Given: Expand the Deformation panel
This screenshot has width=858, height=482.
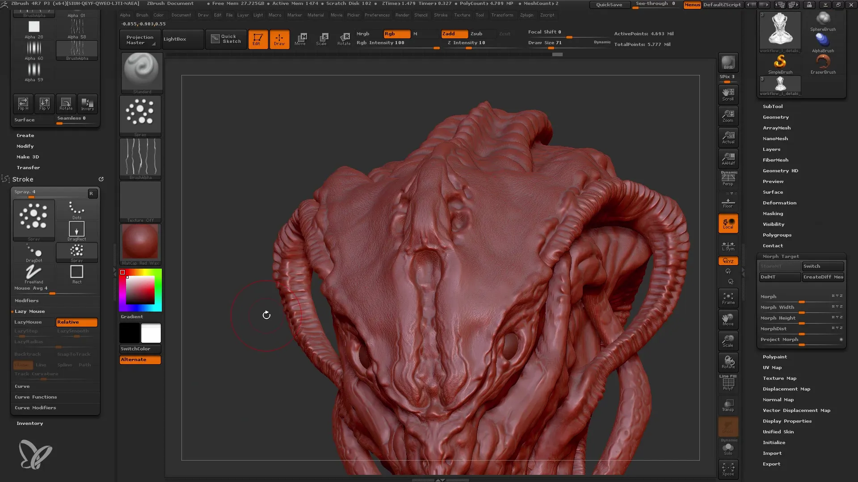Looking at the screenshot, I should tap(779, 203).
